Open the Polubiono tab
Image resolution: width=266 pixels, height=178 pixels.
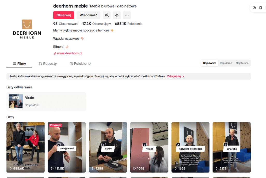pyautogui.click(x=80, y=64)
